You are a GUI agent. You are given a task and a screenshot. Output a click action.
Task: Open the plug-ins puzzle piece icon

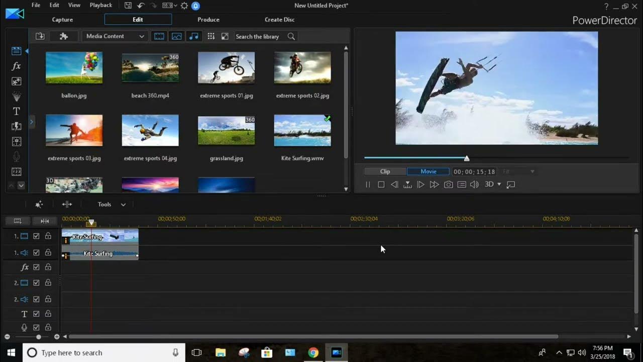63,36
